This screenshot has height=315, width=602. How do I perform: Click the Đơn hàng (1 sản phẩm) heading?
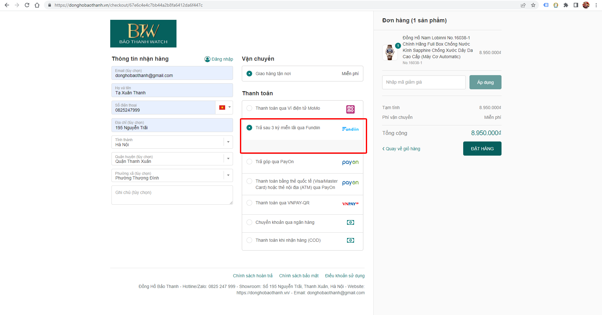pyautogui.click(x=414, y=20)
